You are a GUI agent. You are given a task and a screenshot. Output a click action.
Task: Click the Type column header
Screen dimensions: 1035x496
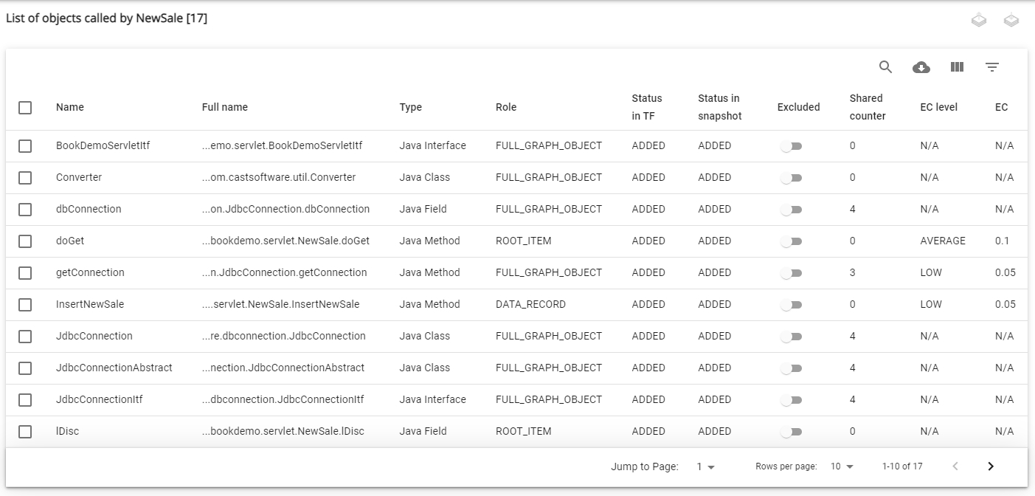click(x=411, y=107)
